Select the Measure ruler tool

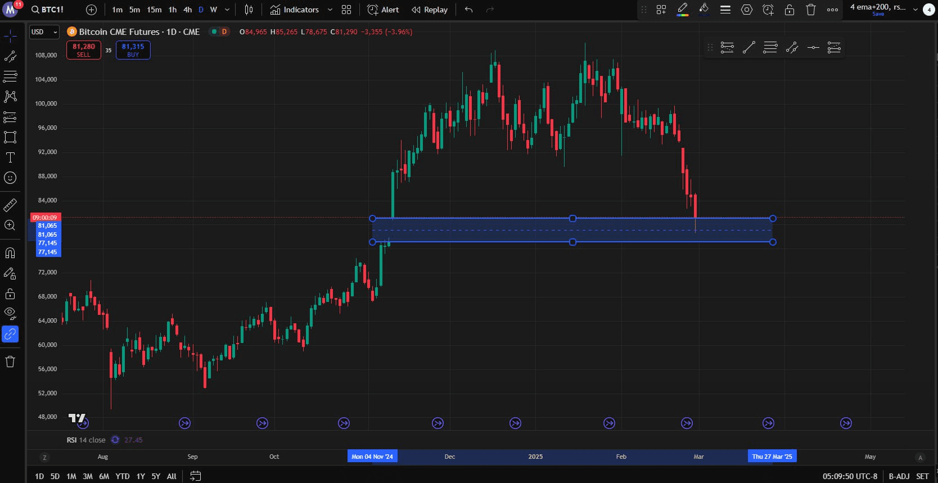(10, 205)
